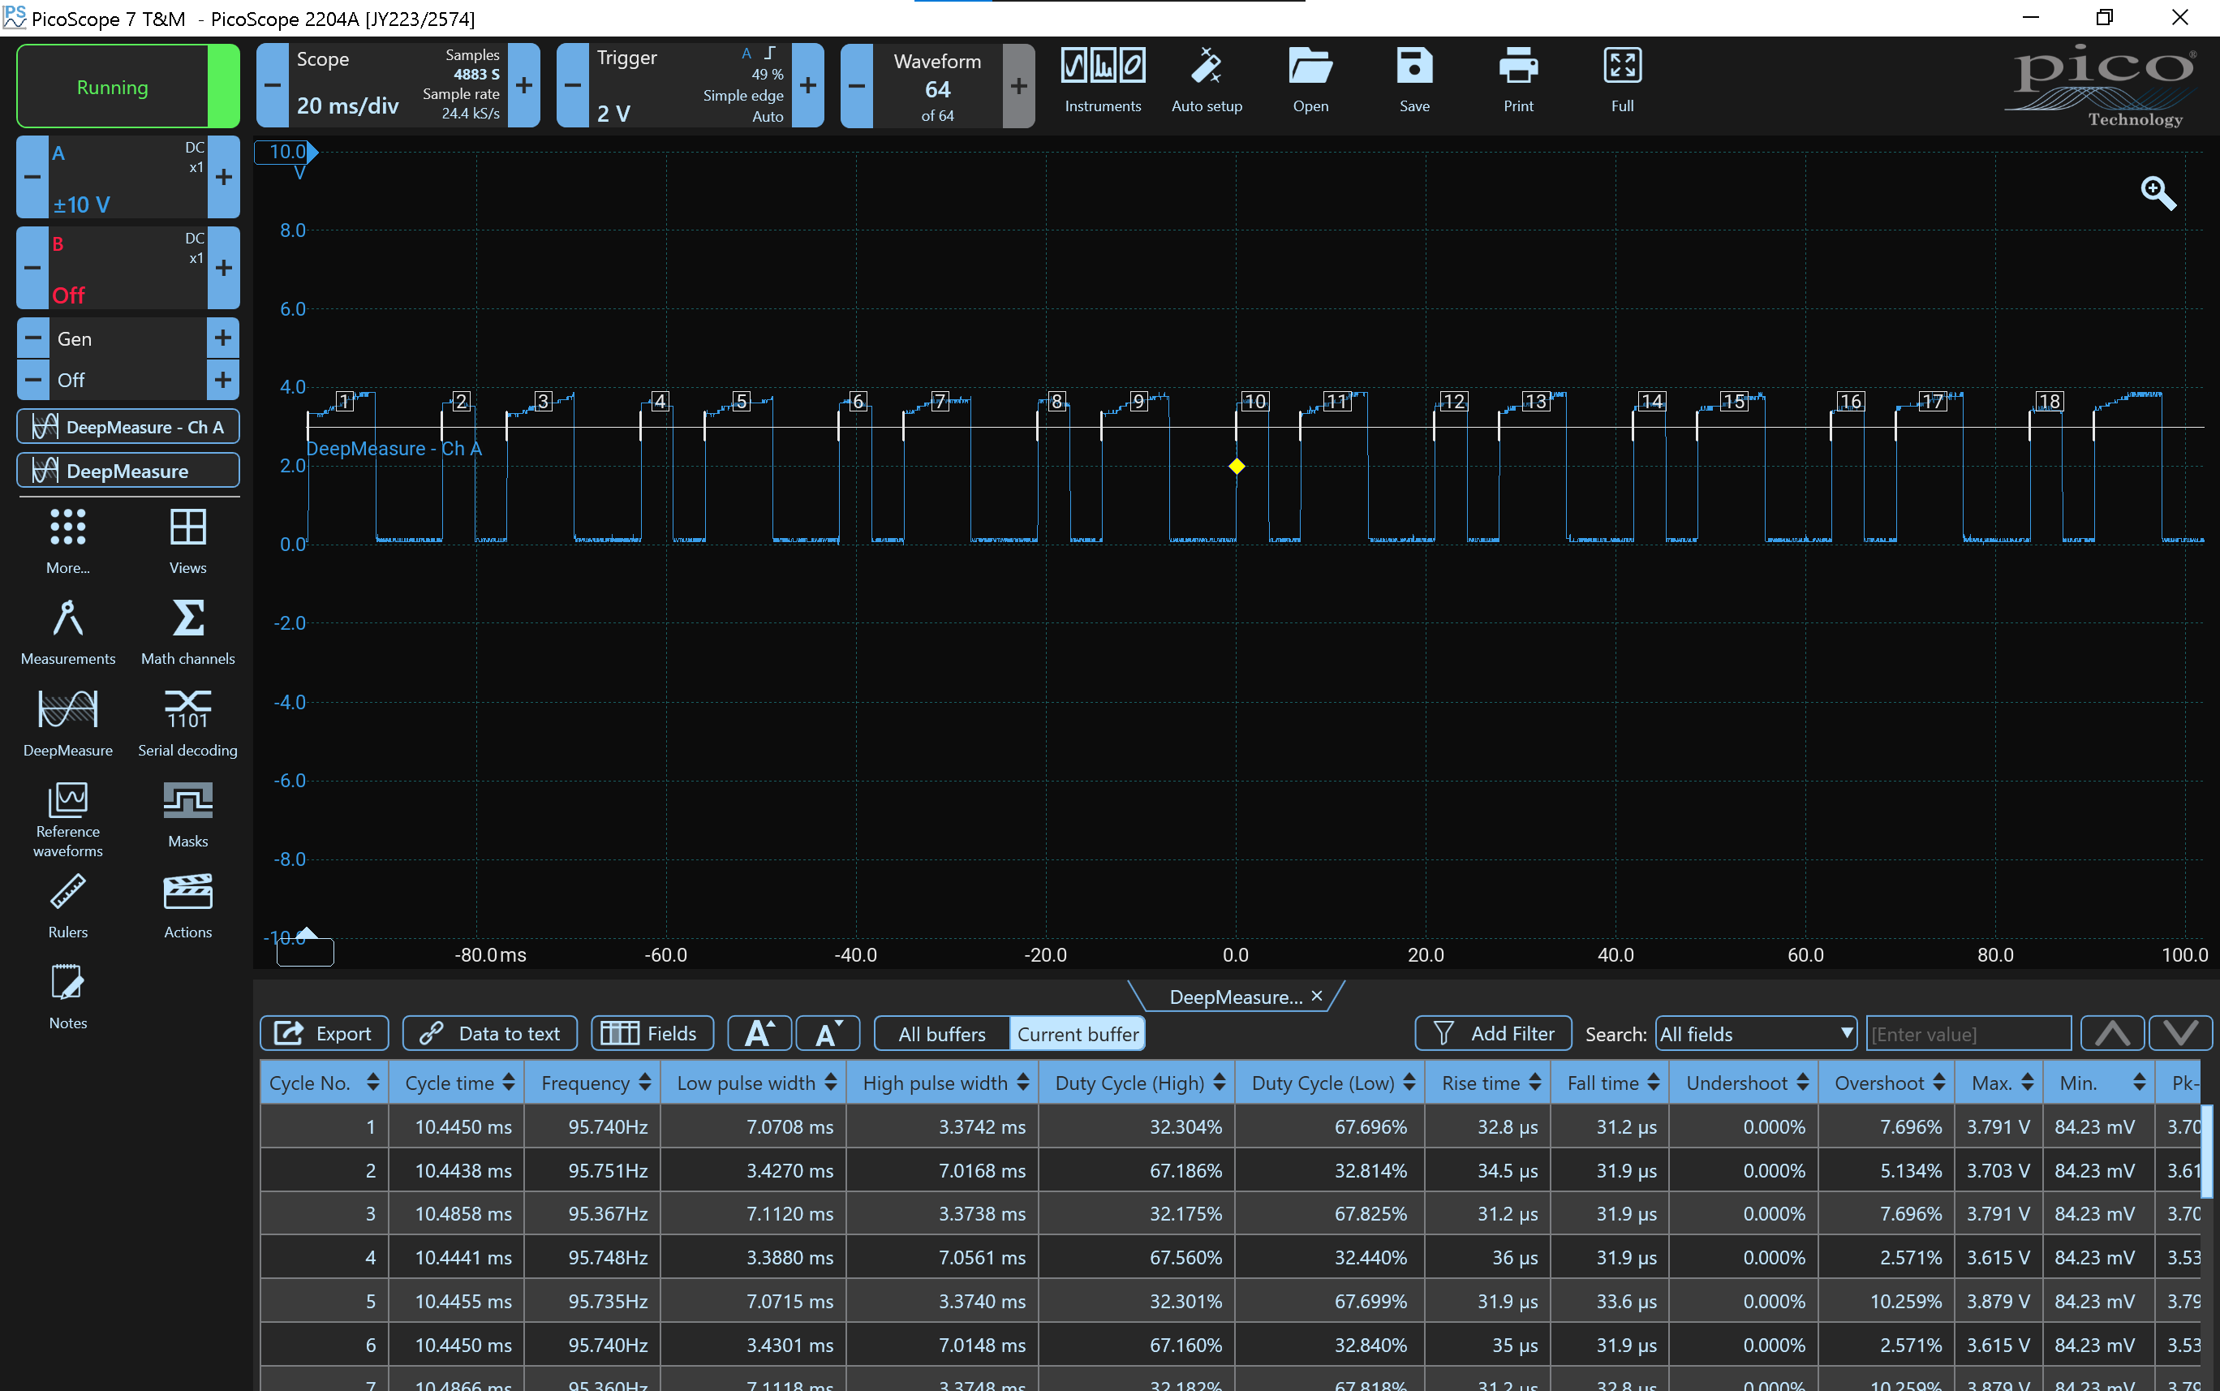Decrease the timebase with Scope minus
This screenshot has width=2220, height=1391.
coord(272,85)
